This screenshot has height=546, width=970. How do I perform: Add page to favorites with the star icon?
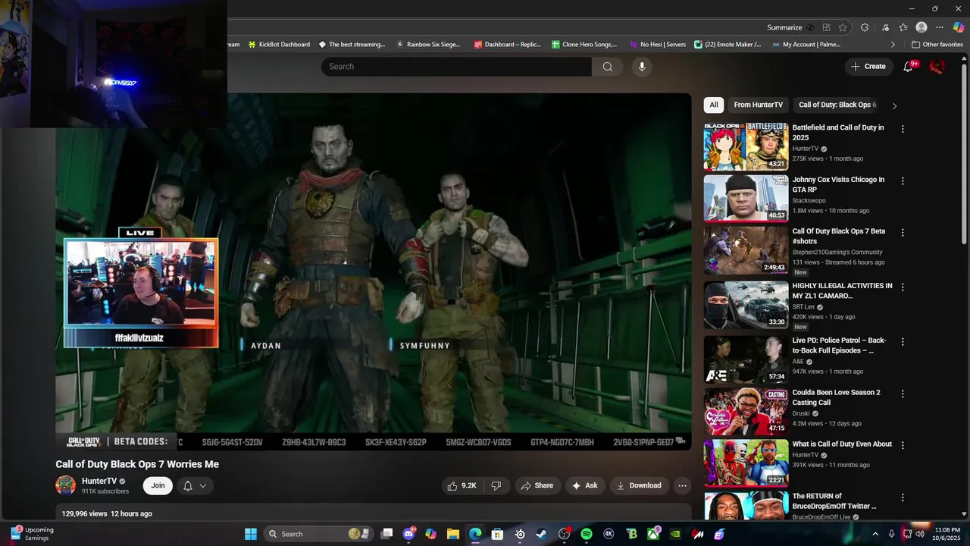click(x=843, y=27)
